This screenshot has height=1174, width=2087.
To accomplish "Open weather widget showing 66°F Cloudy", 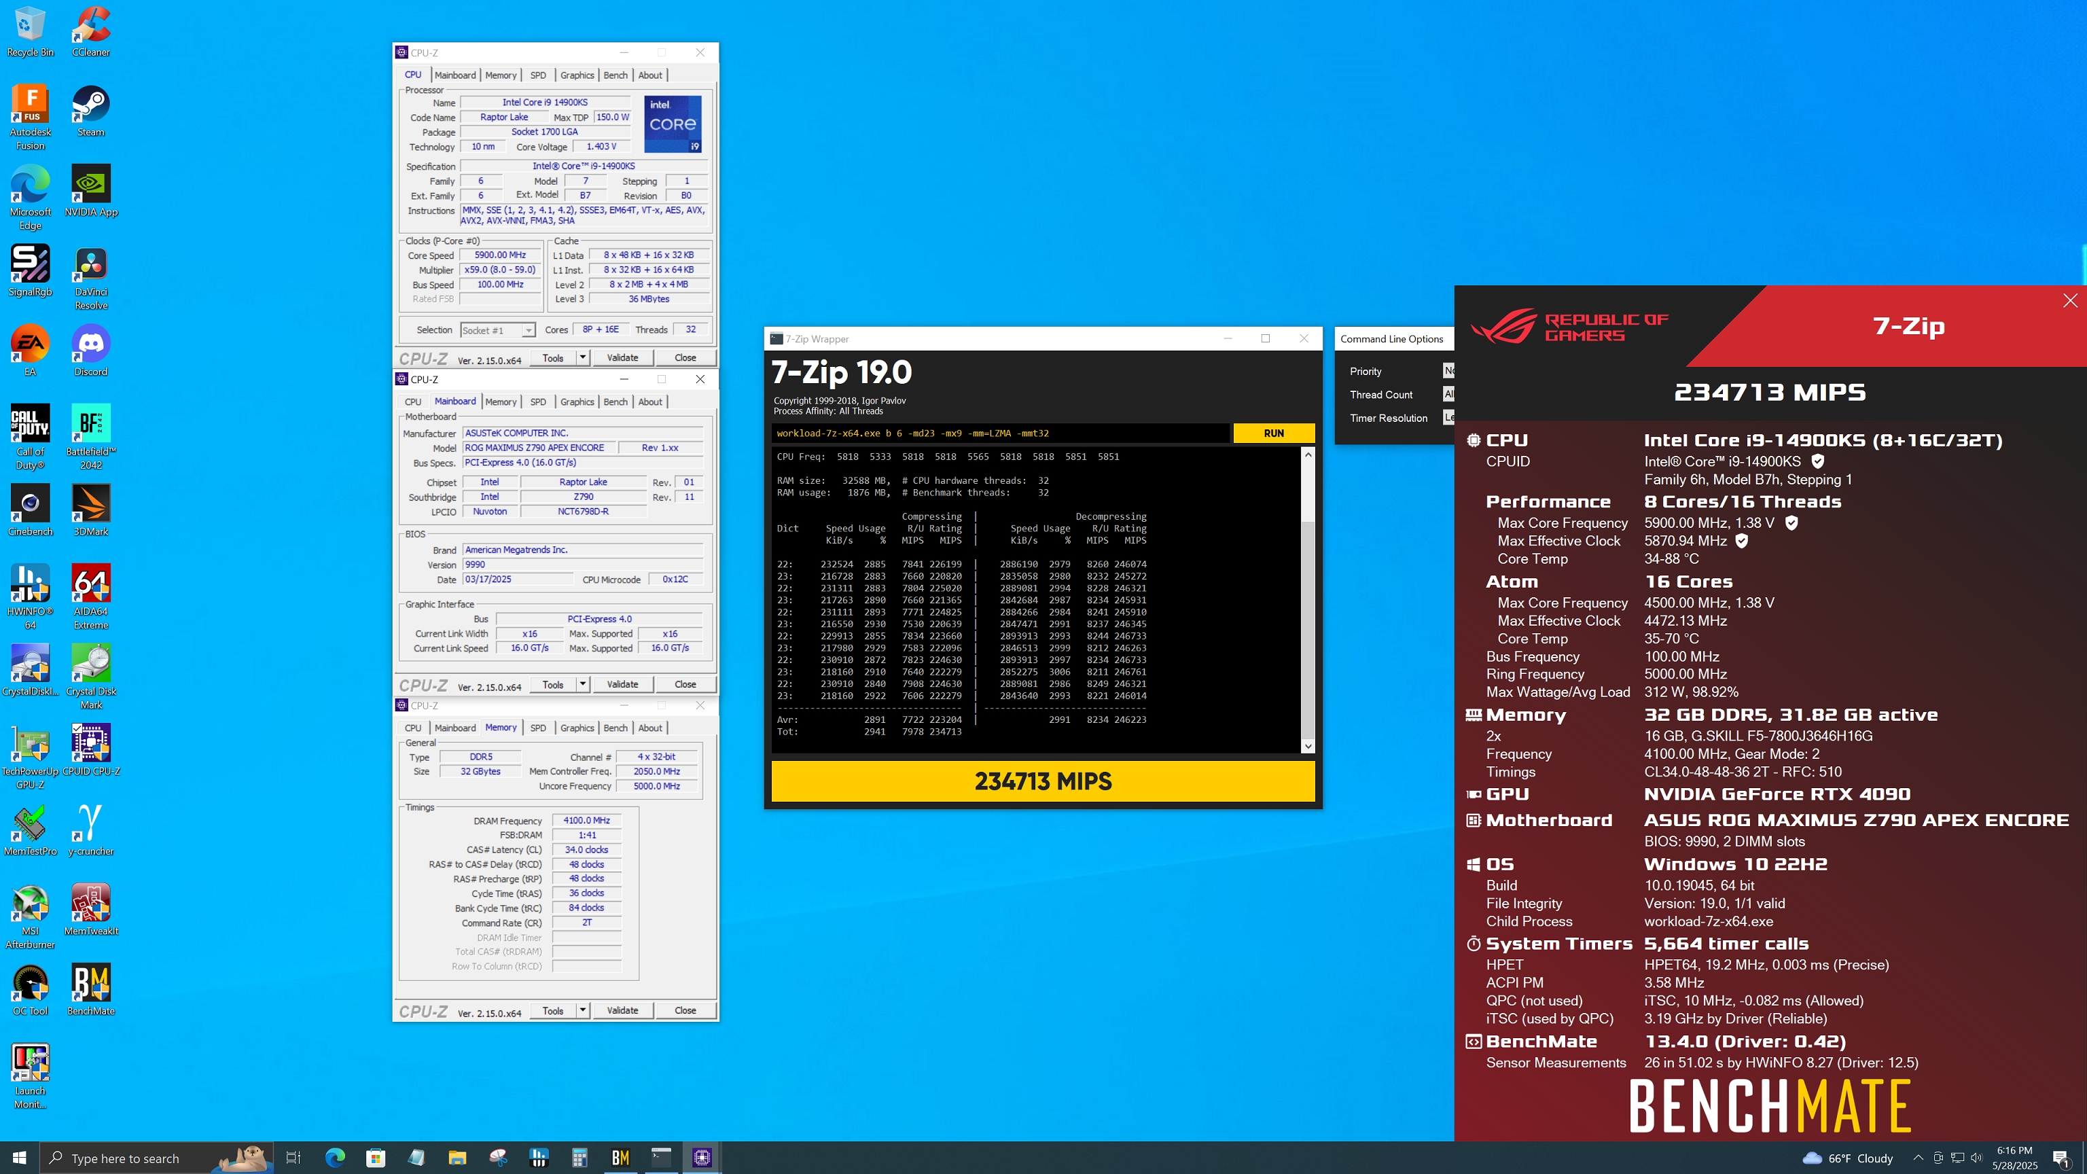I will tap(1848, 1158).
